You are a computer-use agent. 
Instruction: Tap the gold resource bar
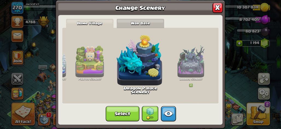tap(248, 7)
